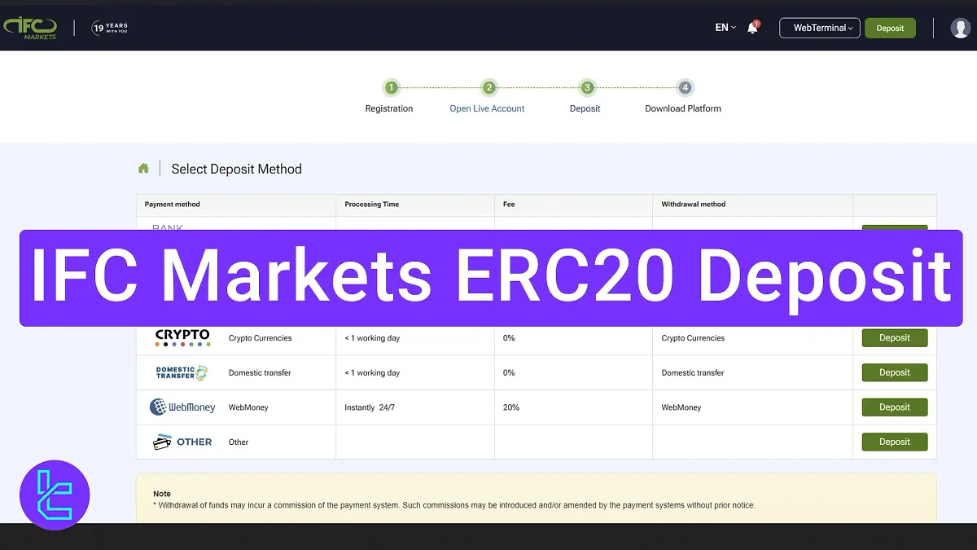Screen dimensions: 977x550
Task: Select the Download Platform step 4
Action: pyautogui.click(x=685, y=87)
